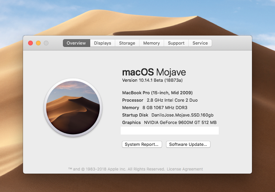This screenshot has width=275, height=192.
Task: Open the Storage tab
Action: [x=127, y=43]
